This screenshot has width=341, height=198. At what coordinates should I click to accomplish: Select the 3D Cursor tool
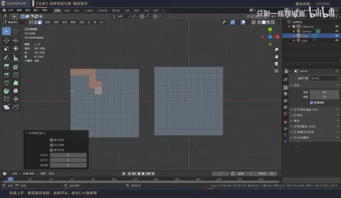pyautogui.click(x=16, y=31)
